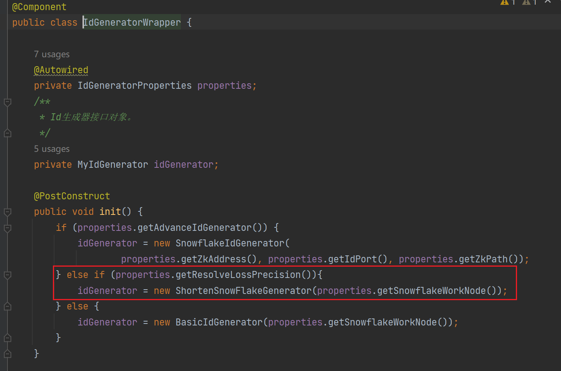Fold the if getAdvanceIdGenerator block in the gutter

click(7, 228)
